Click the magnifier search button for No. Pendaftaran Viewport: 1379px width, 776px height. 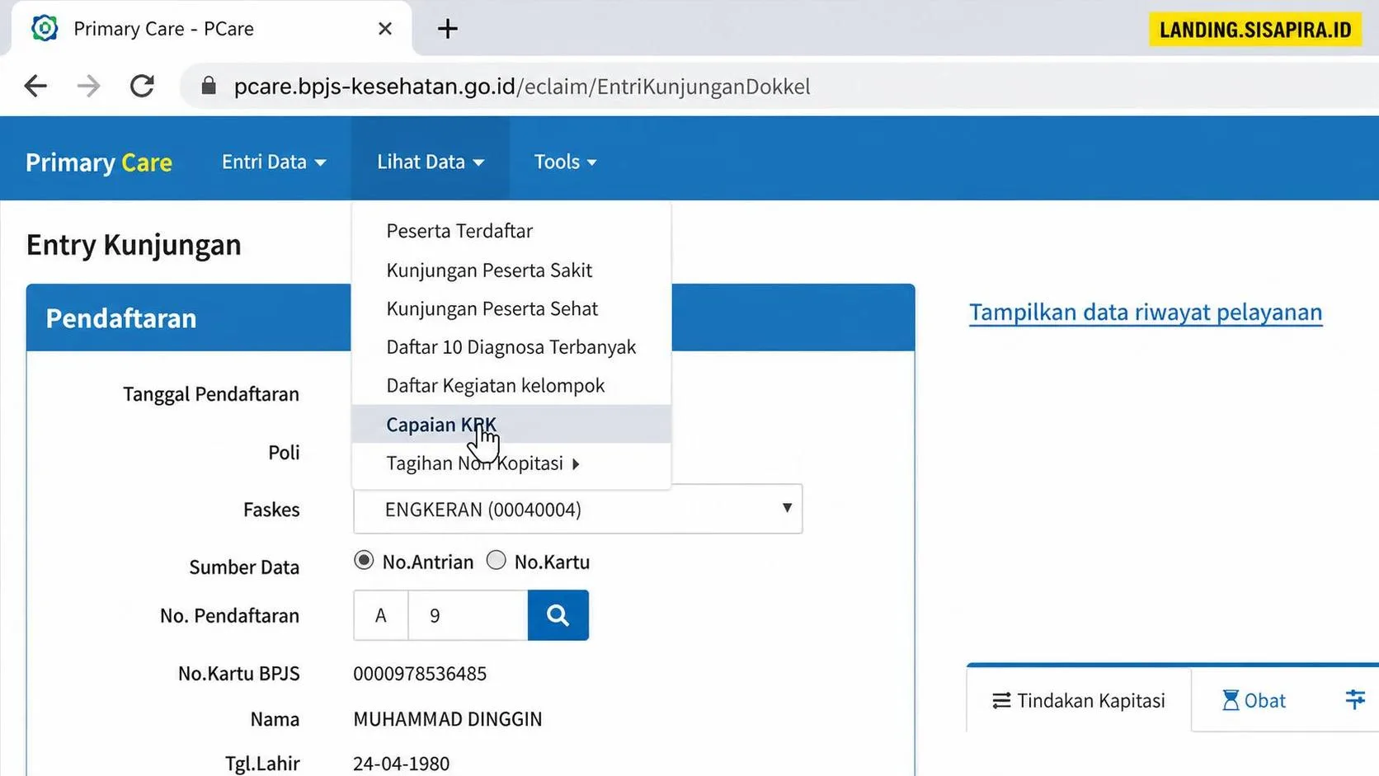point(558,615)
